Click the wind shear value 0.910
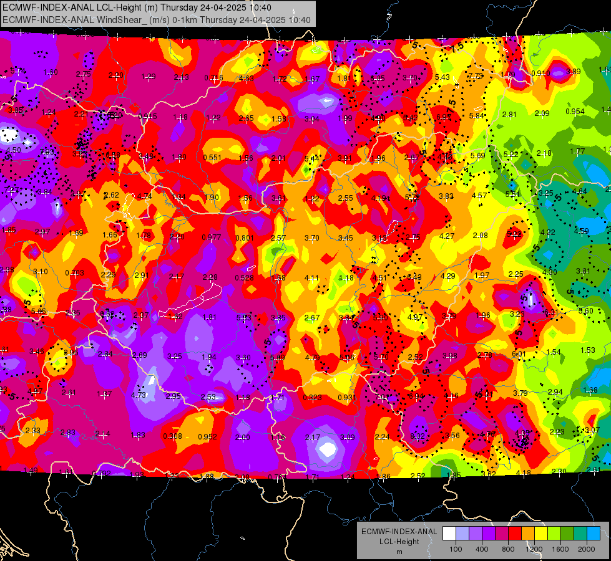The height and width of the screenshot is (561, 611). tap(541, 73)
